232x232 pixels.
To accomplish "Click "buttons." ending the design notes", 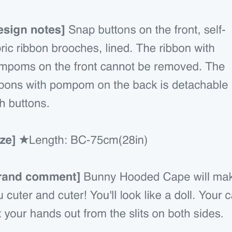I will coord(29,103).
